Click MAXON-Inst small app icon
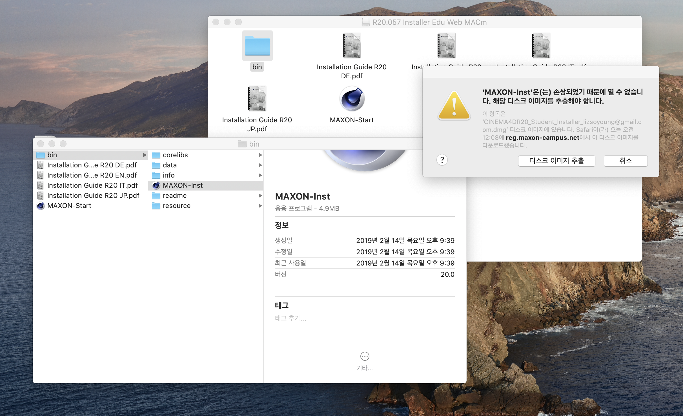 point(156,185)
